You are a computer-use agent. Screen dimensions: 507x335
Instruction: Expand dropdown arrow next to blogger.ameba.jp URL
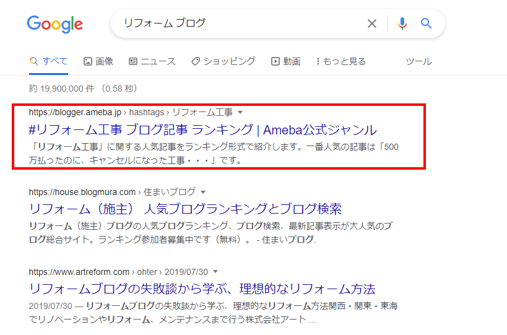tap(240, 113)
